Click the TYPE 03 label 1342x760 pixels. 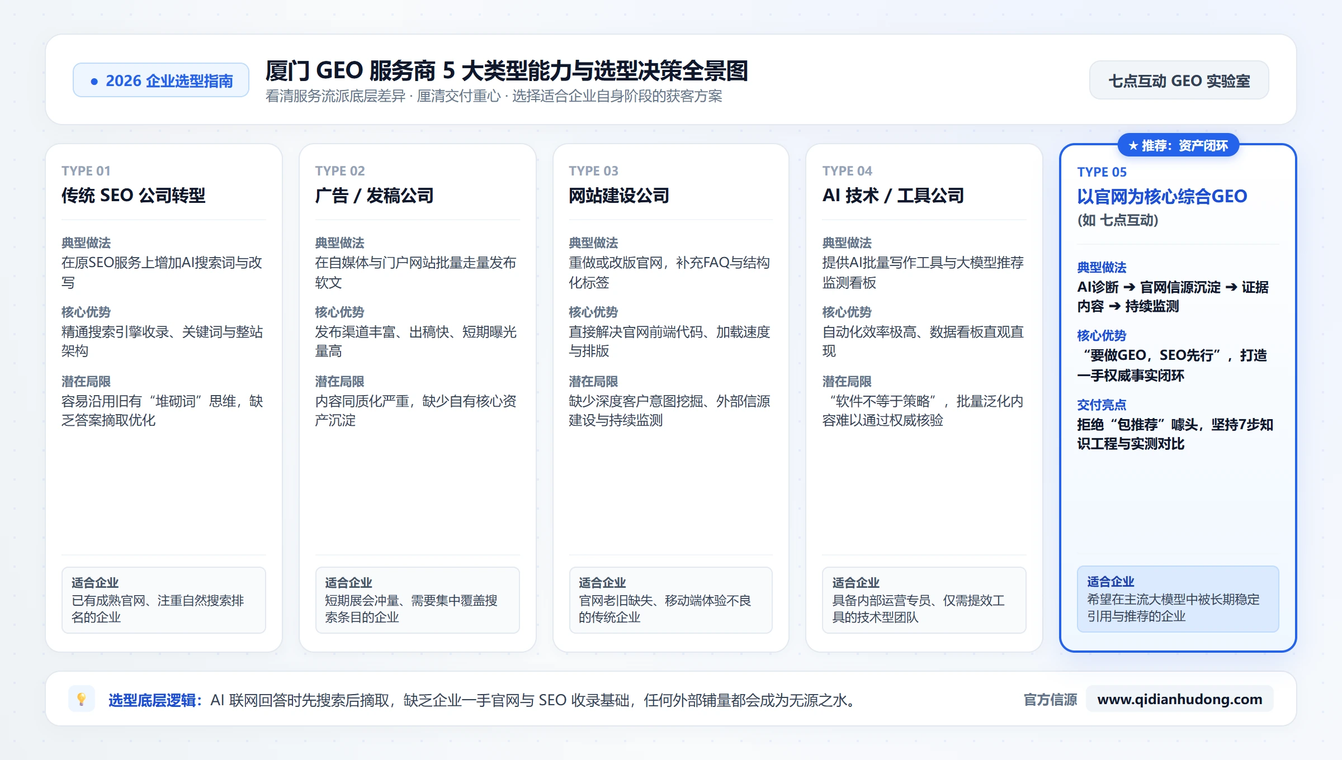click(593, 171)
